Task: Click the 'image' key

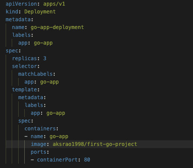Action: click(39, 144)
